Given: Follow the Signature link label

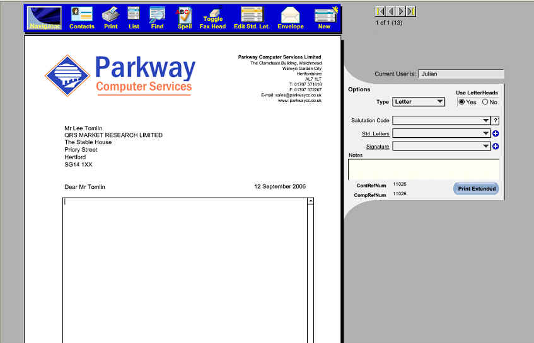Looking at the screenshot, I should [x=378, y=147].
